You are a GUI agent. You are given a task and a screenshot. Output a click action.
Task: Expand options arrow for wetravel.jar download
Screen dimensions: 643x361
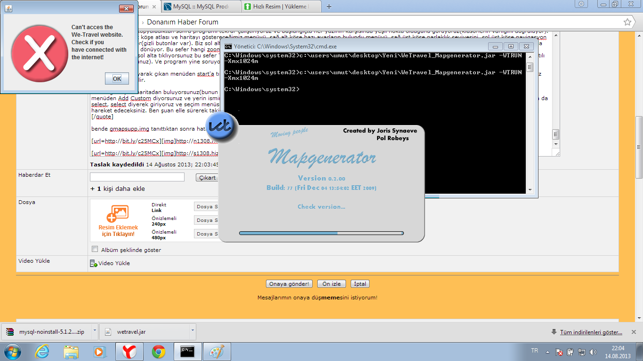(192, 331)
